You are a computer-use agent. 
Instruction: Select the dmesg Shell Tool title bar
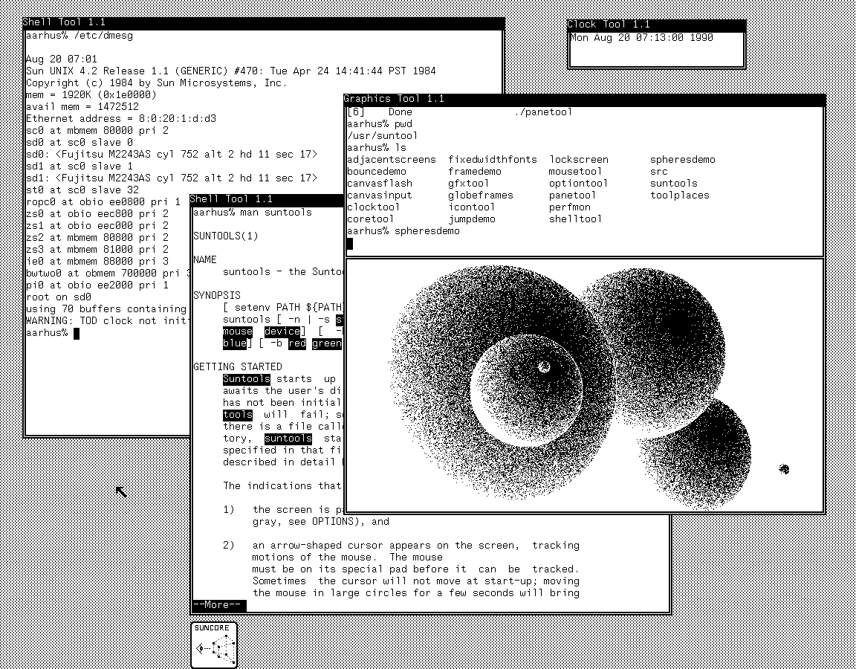tap(264, 22)
